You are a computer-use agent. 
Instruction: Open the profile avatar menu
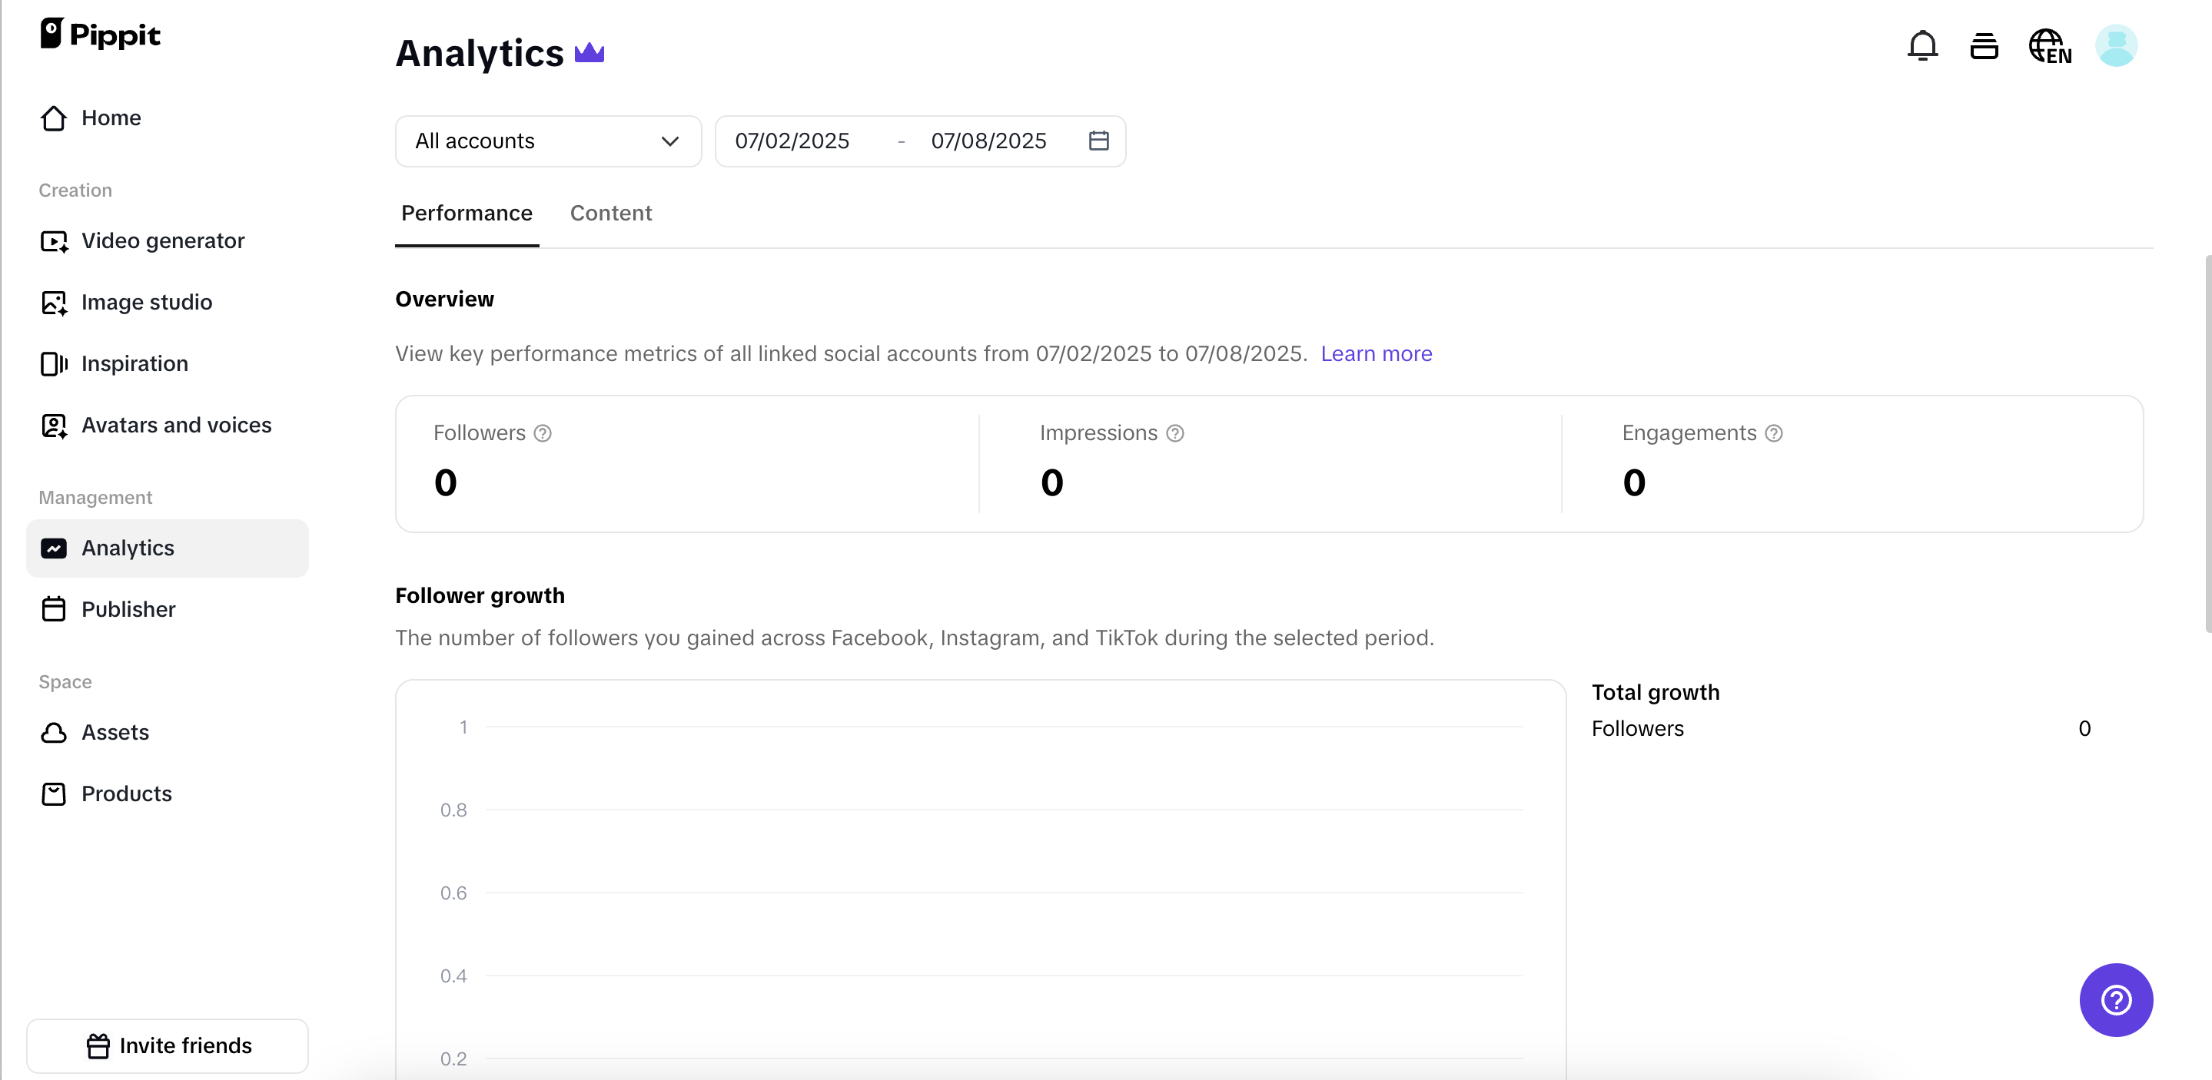coord(2116,45)
